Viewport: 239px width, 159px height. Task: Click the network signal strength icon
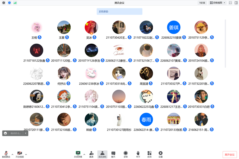15,3
